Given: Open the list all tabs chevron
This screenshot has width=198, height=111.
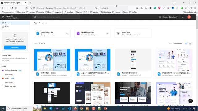Looking at the screenshot, I should click(173, 3).
